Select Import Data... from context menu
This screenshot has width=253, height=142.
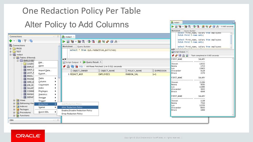coord(46,70)
